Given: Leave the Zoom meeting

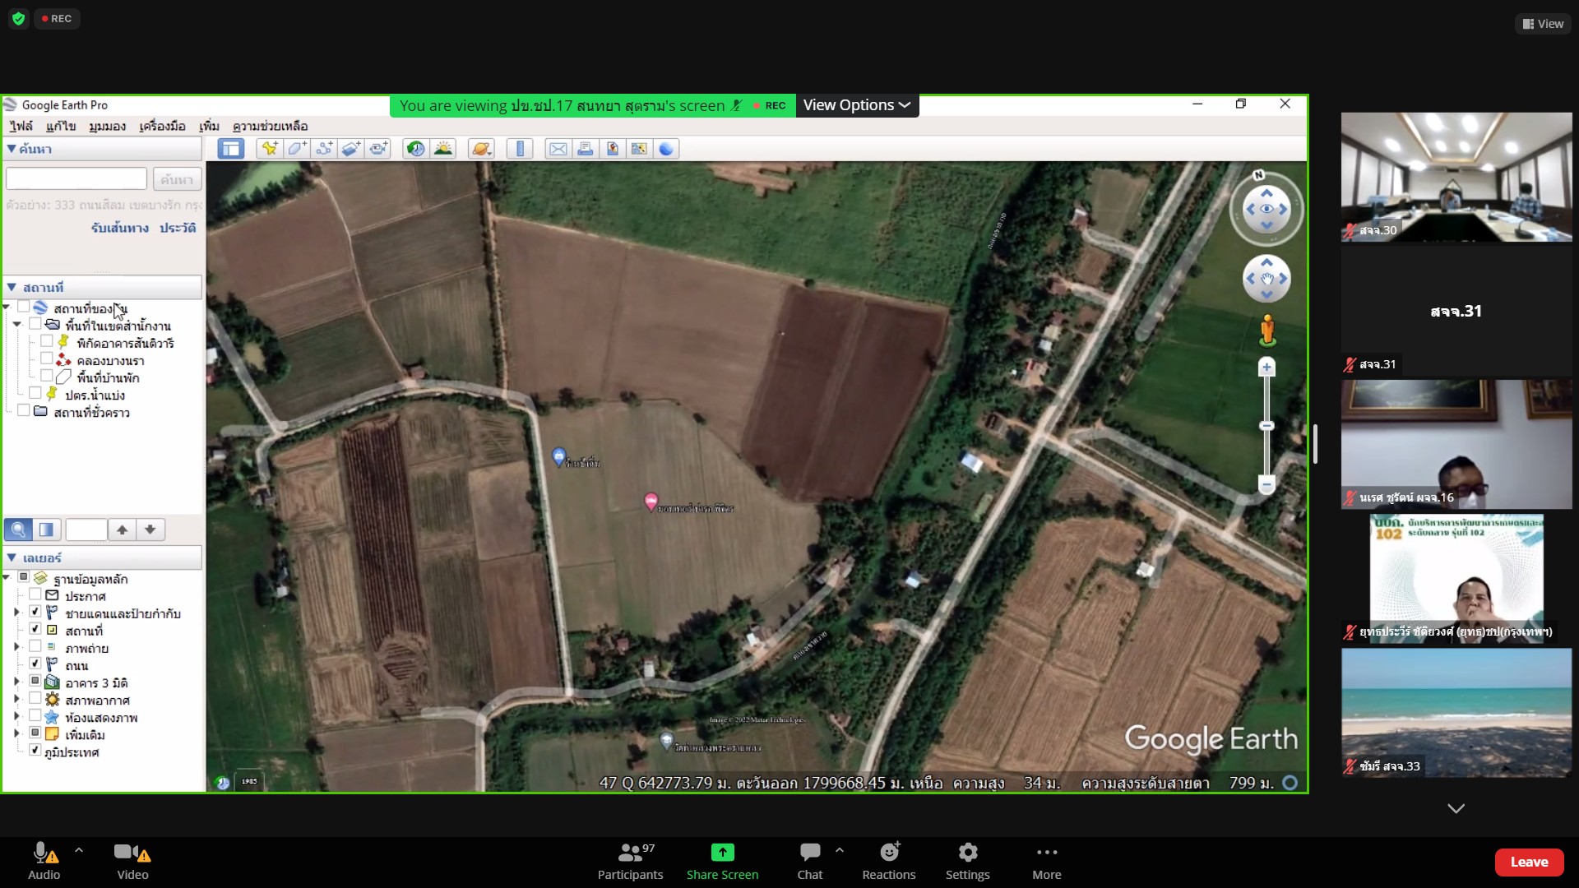Looking at the screenshot, I should tap(1528, 862).
